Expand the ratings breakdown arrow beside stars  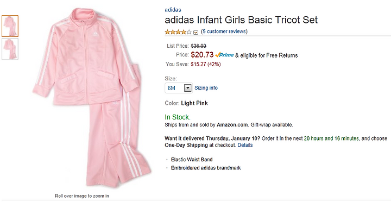point(195,33)
